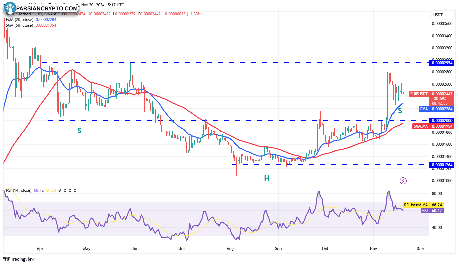
Task: Select the 0.00001264 horizontal line label
Action: [x=442, y=165]
